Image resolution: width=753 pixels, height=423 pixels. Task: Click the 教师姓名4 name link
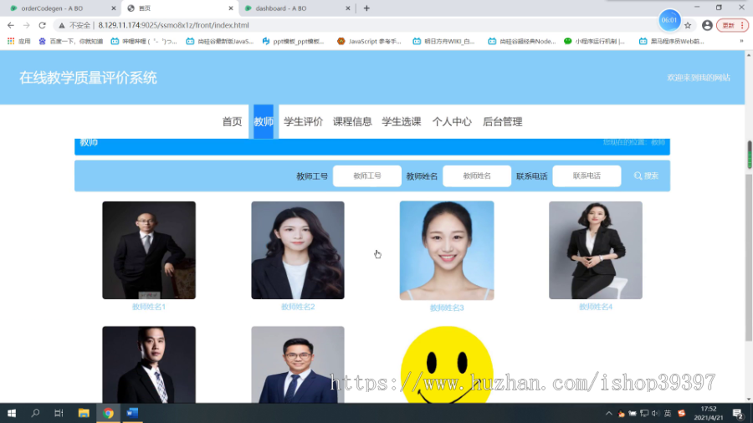596,307
